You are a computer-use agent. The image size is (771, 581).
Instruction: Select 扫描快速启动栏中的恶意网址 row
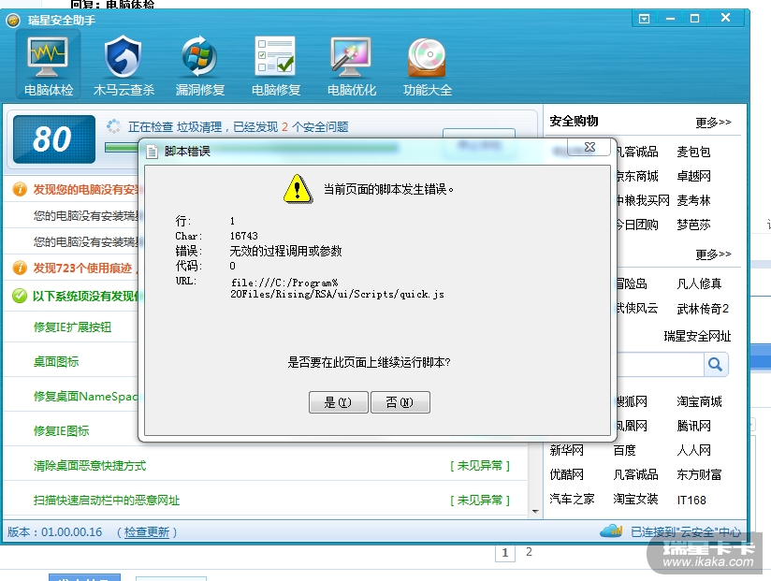point(266,500)
